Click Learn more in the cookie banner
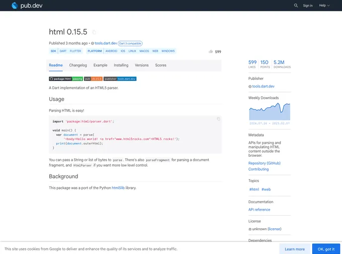 [x=295, y=249]
